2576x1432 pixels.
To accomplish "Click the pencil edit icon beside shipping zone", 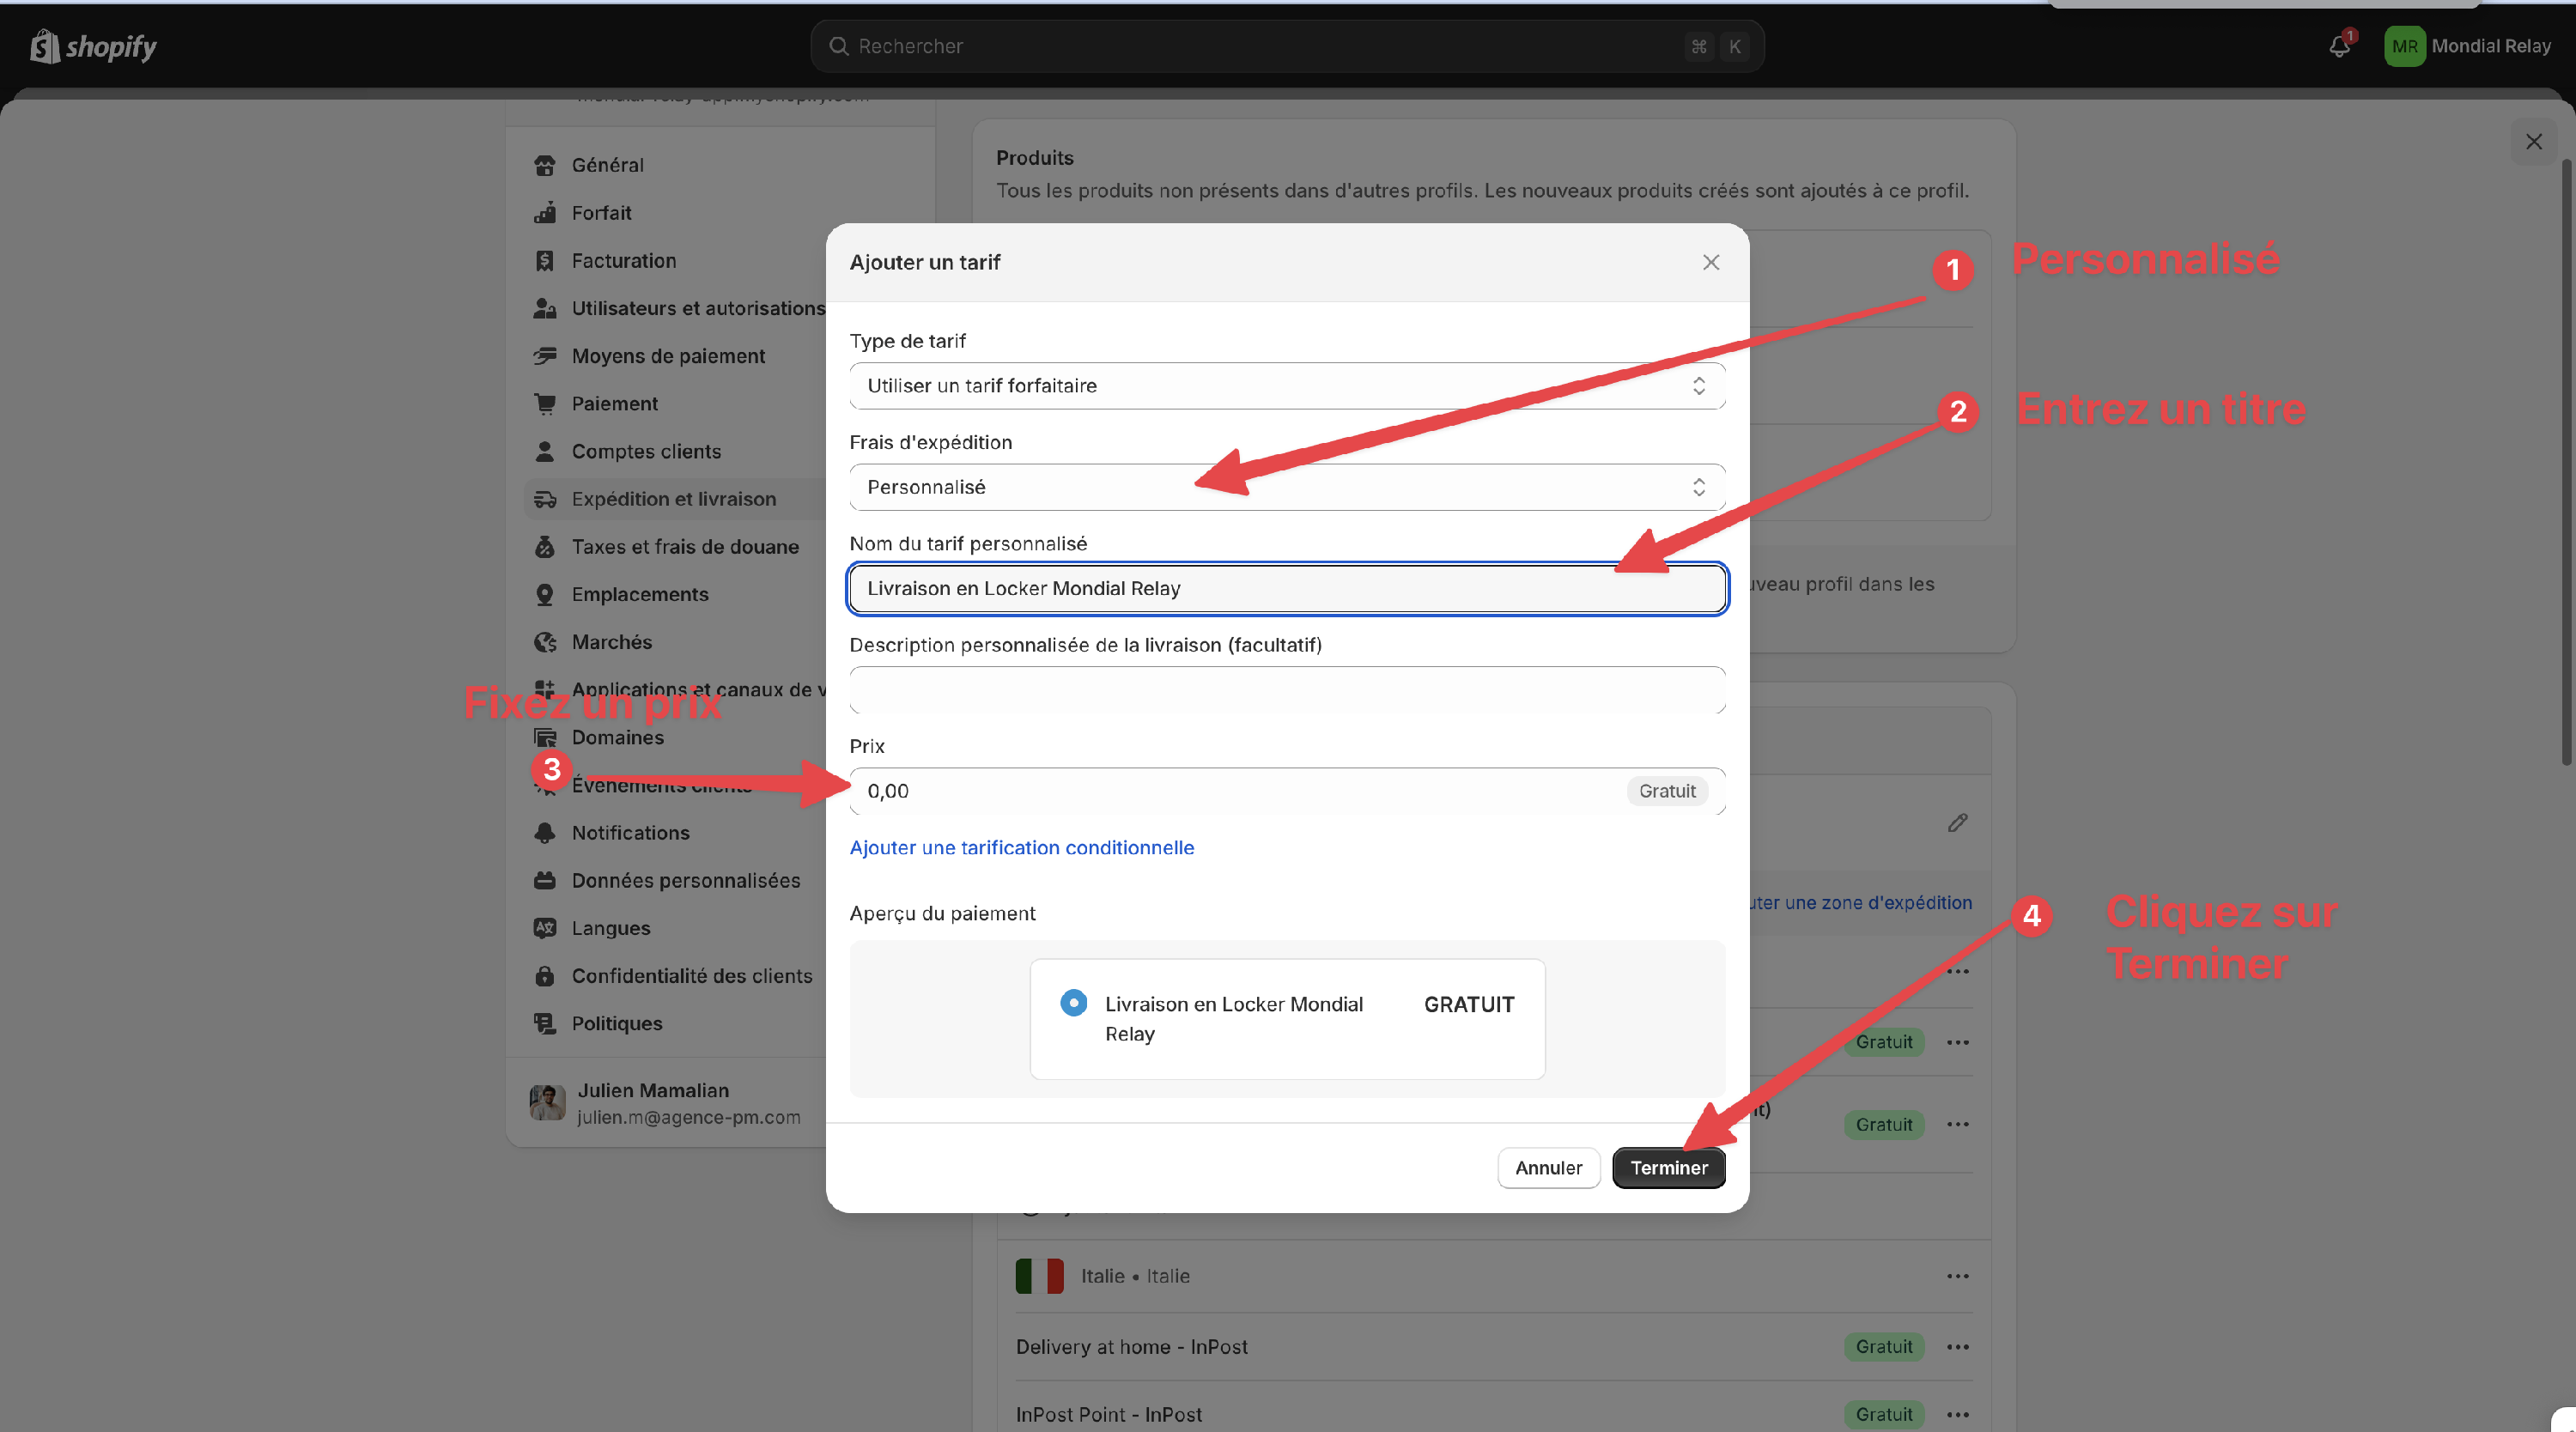I will [1957, 823].
